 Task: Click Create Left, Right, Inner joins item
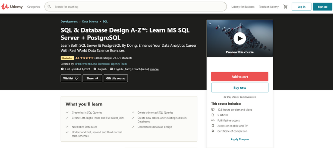(98, 118)
